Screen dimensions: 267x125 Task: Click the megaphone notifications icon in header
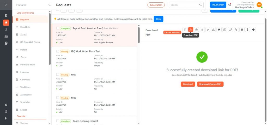pos(230,5)
